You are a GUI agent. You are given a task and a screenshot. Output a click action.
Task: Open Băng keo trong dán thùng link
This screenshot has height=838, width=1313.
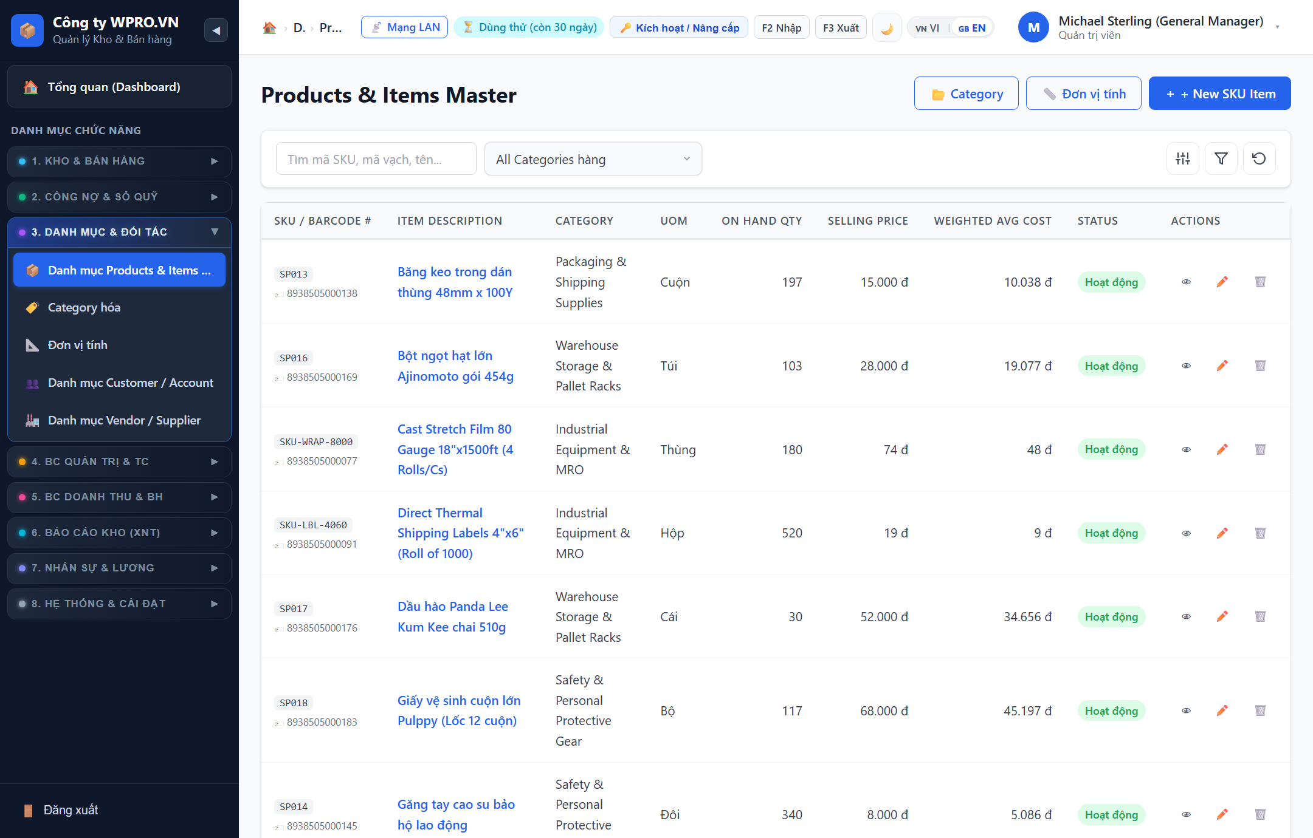[x=455, y=282]
